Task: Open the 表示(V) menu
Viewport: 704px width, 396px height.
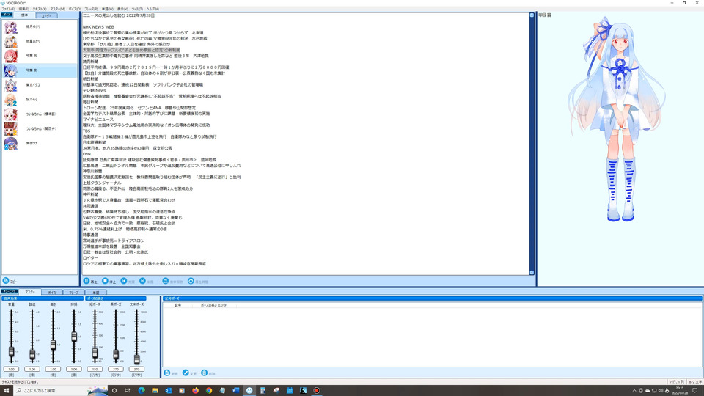Action: [122, 9]
